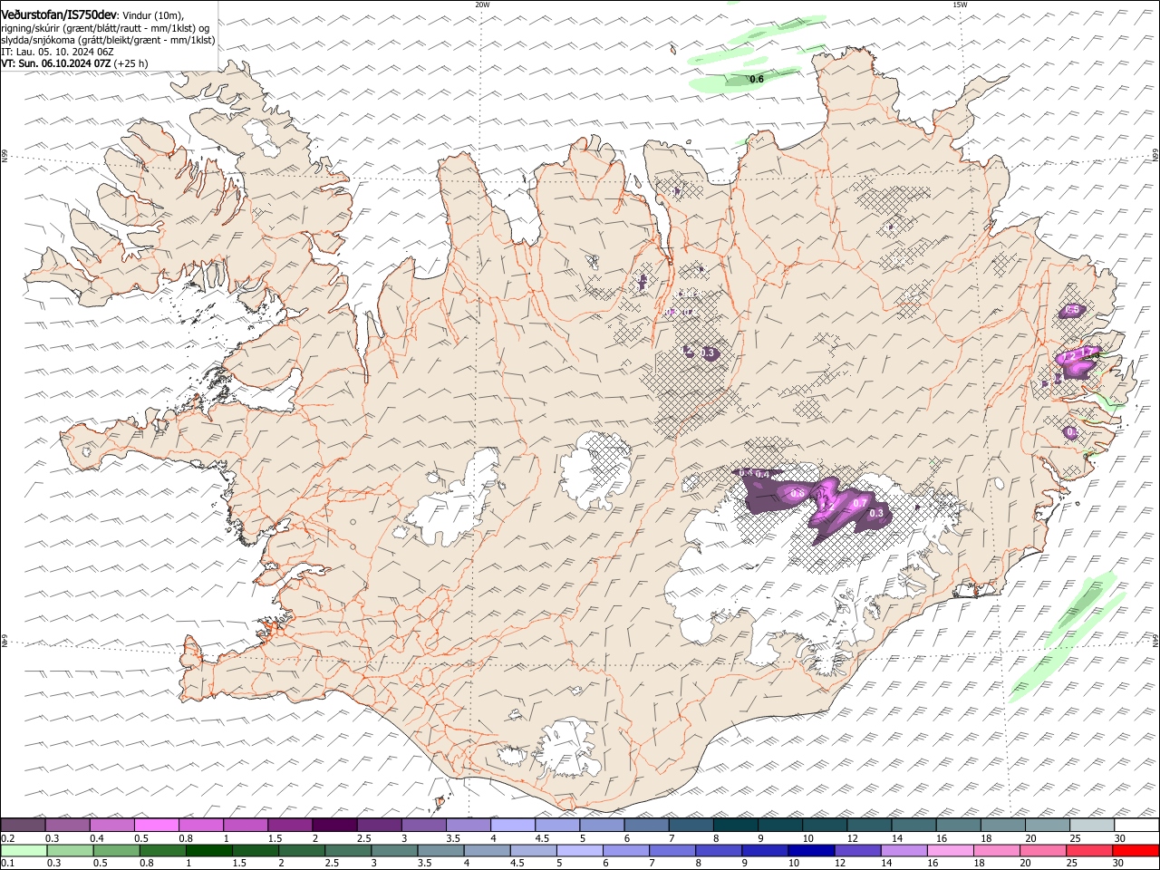Click the 'IT: Lau. 05. 10. 2024 06Z' line
1160x870 pixels.
coord(57,52)
